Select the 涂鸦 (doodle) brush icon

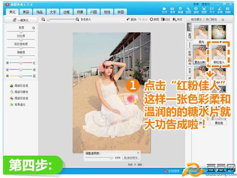(x=220, y=10)
